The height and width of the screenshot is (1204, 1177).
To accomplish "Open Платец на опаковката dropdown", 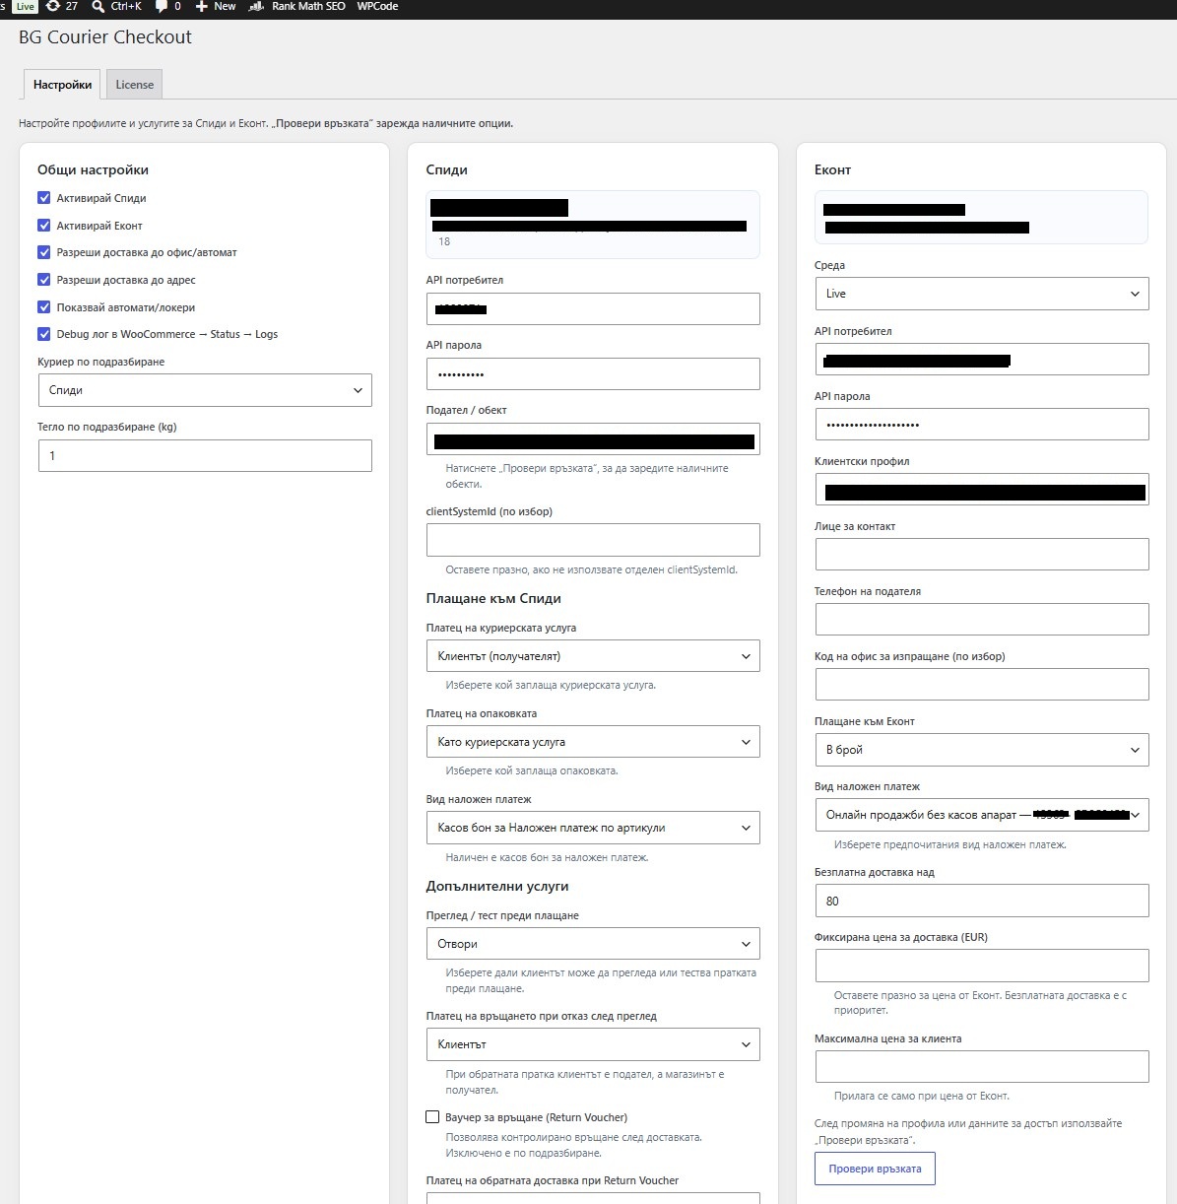I will pos(593,742).
